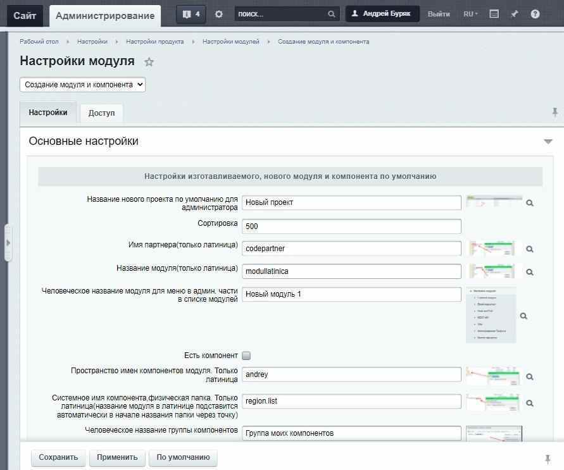Click the pin icon beside the tabs
This screenshot has height=470, width=564.
tap(555, 112)
